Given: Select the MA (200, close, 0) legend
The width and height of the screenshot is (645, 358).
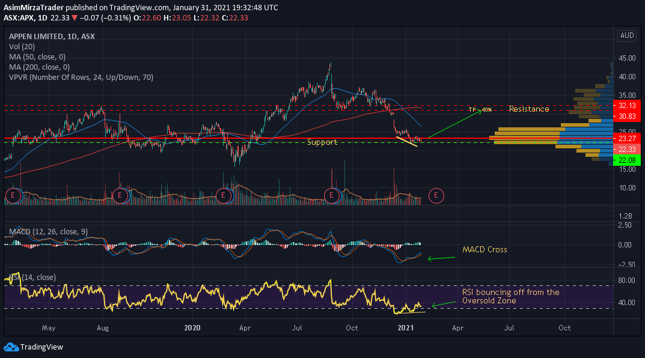Looking at the screenshot, I should tap(40, 67).
